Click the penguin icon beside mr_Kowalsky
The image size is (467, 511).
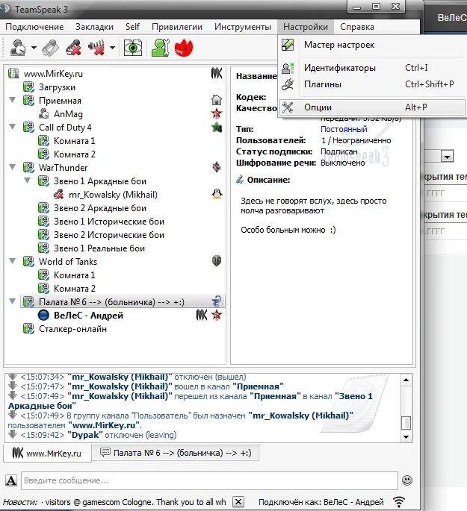[217, 194]
